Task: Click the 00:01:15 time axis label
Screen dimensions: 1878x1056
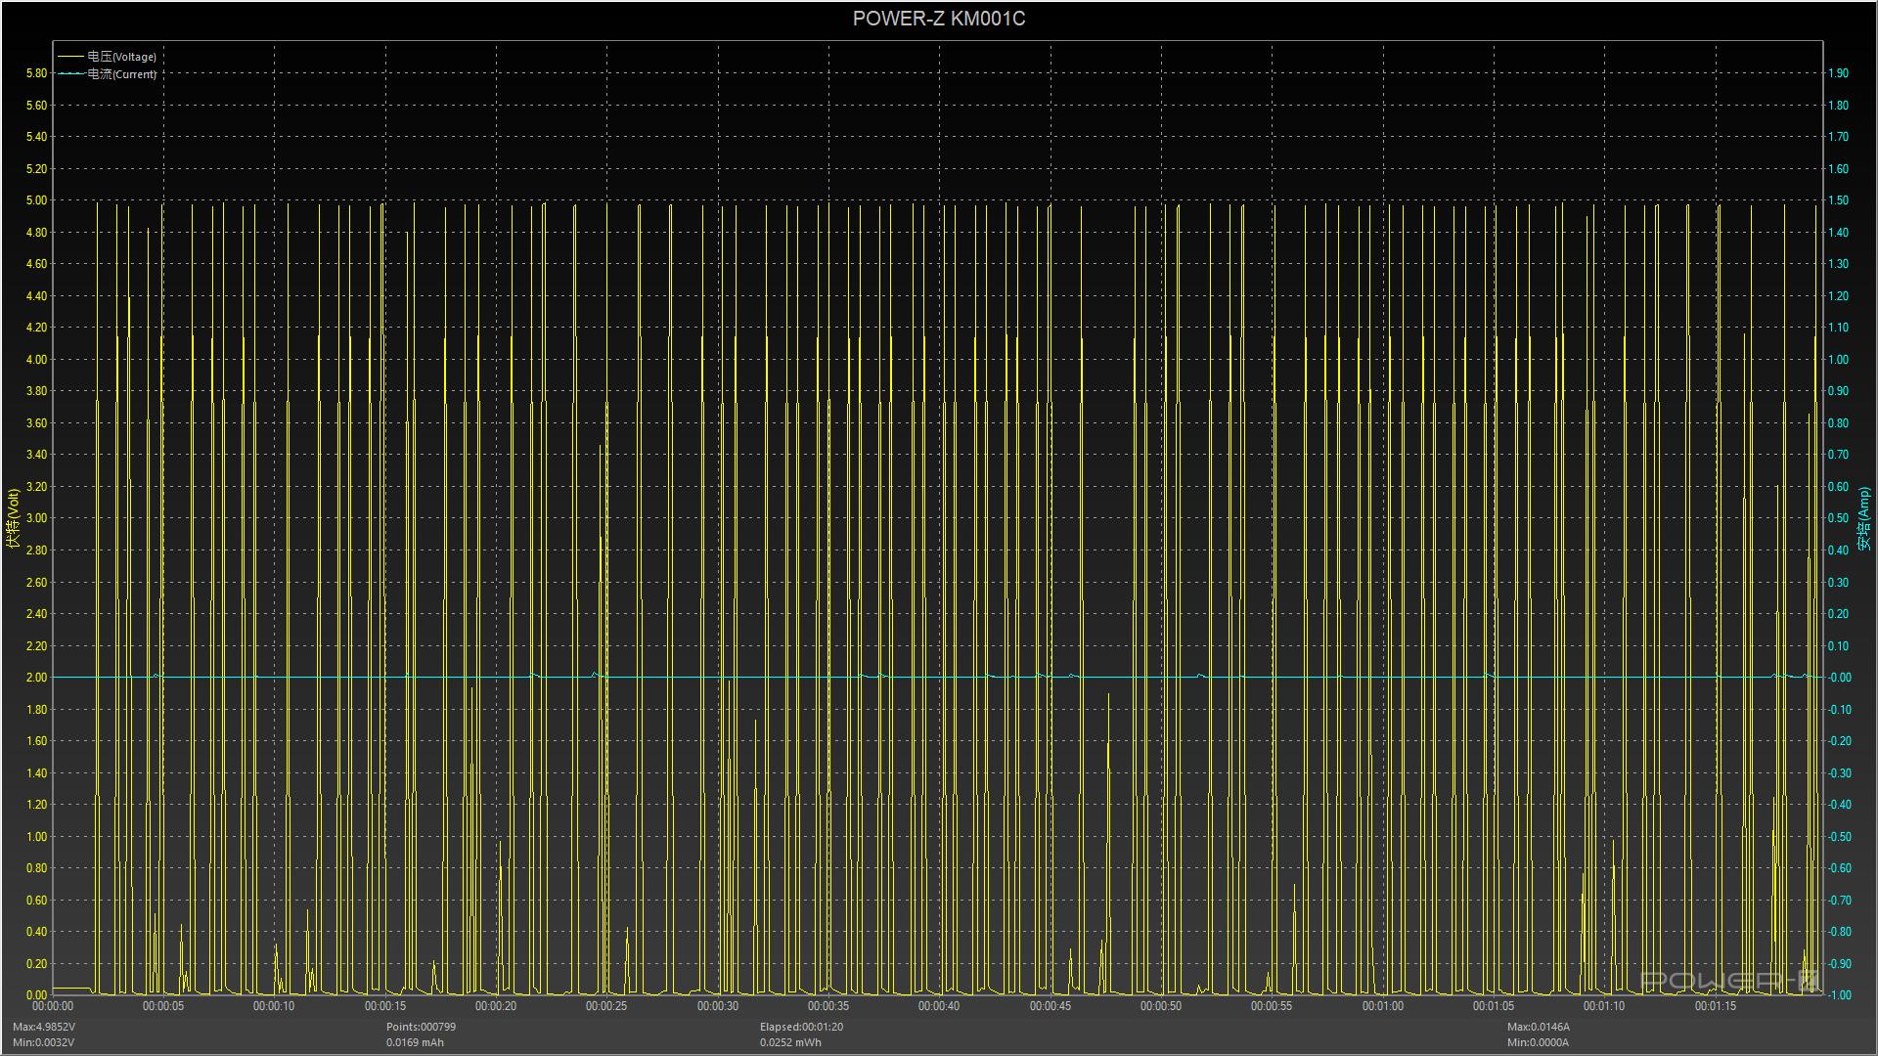Action: (x=1716, y=1006)
